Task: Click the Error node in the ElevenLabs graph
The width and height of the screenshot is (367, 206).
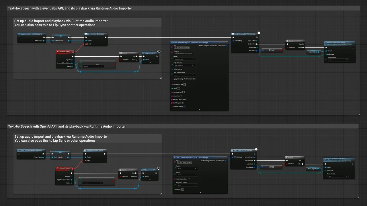Action: pos(272,50)
